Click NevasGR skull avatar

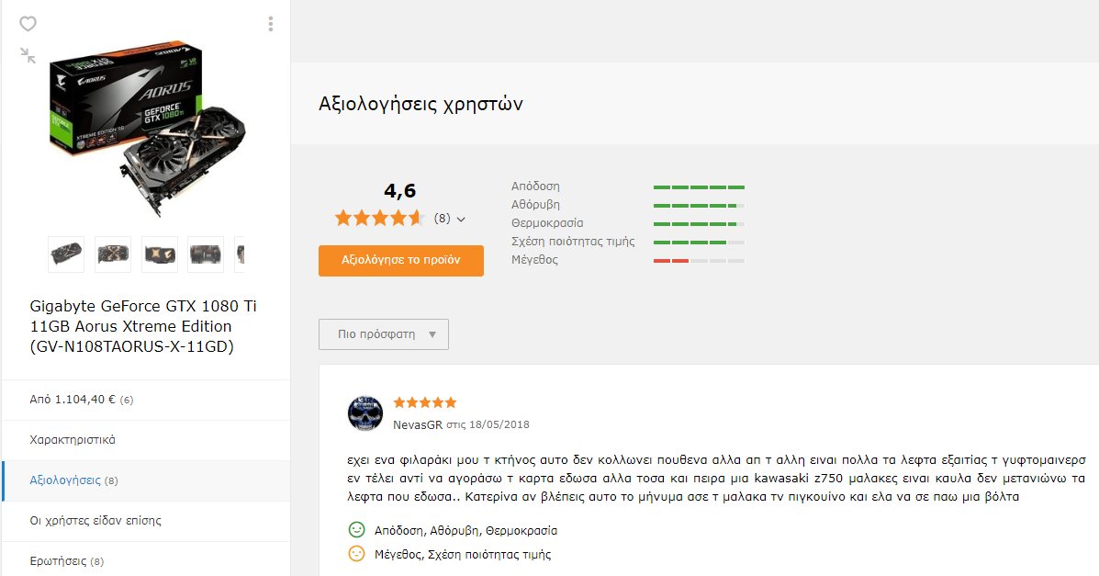click(x=365, y=413)
